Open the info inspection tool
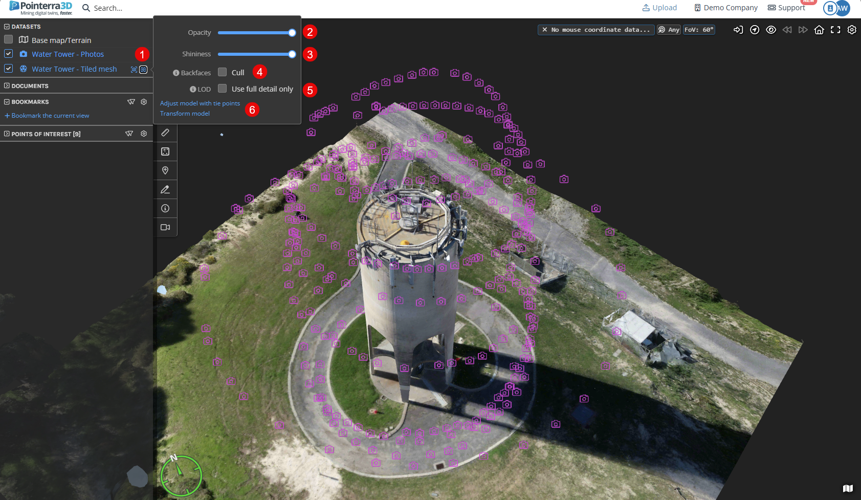Screen dimensions: 861x500 [x=165, y=208]
